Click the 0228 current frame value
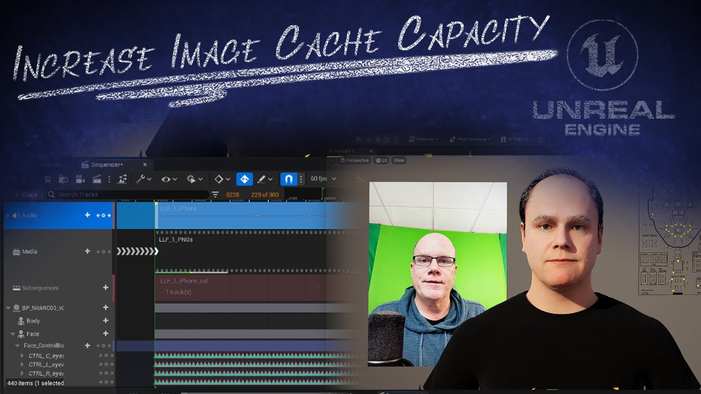The width and height of the screenshot is (701, 394). (x=232, y=194)
